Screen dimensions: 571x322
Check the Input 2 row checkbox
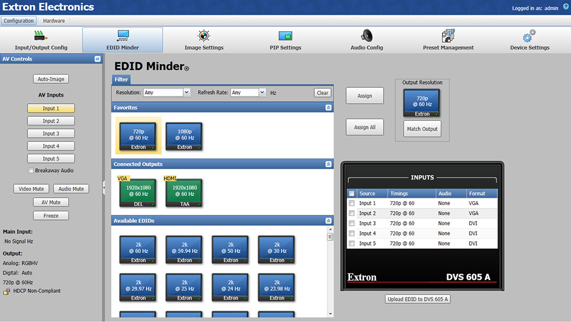pos(351,213)
